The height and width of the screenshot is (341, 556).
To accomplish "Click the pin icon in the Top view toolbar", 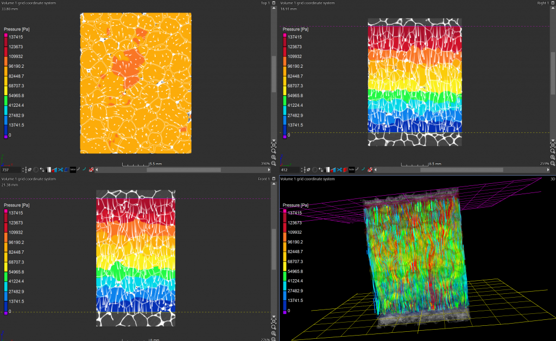I will 29,170.
